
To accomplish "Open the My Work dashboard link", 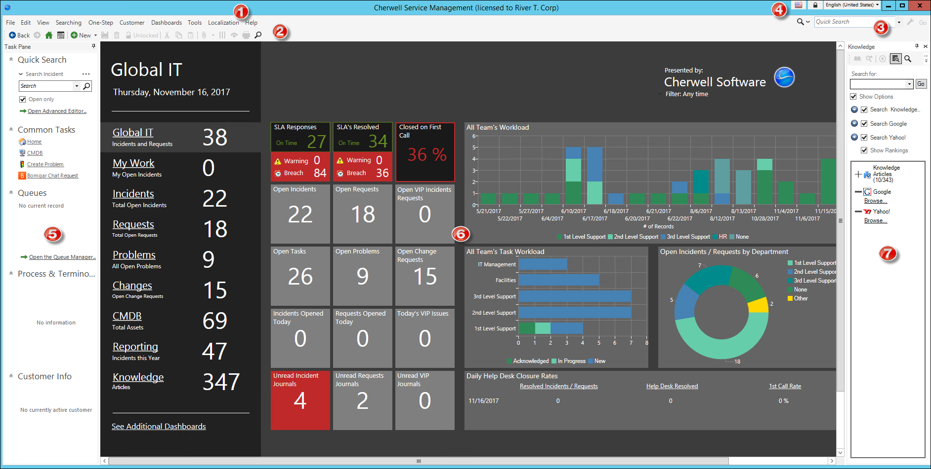I will tap(133, 163).
